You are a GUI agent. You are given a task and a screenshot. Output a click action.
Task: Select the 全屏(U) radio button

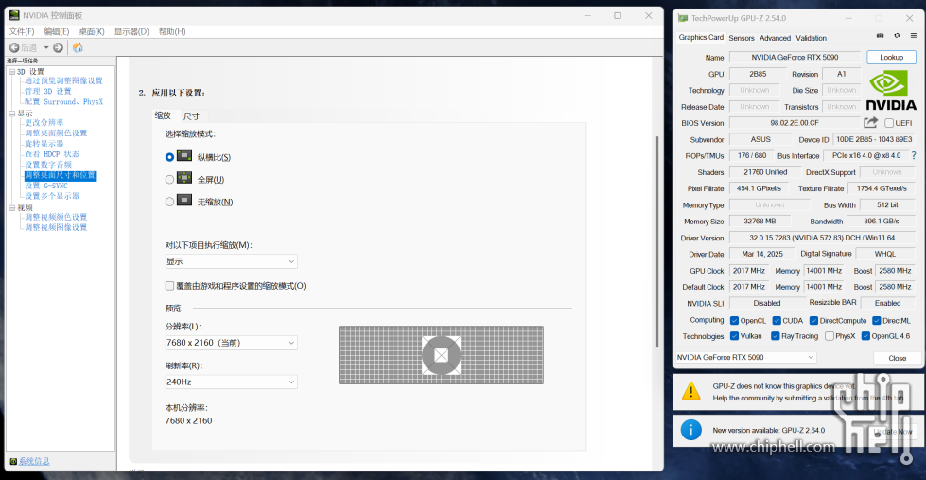point(169,179)
